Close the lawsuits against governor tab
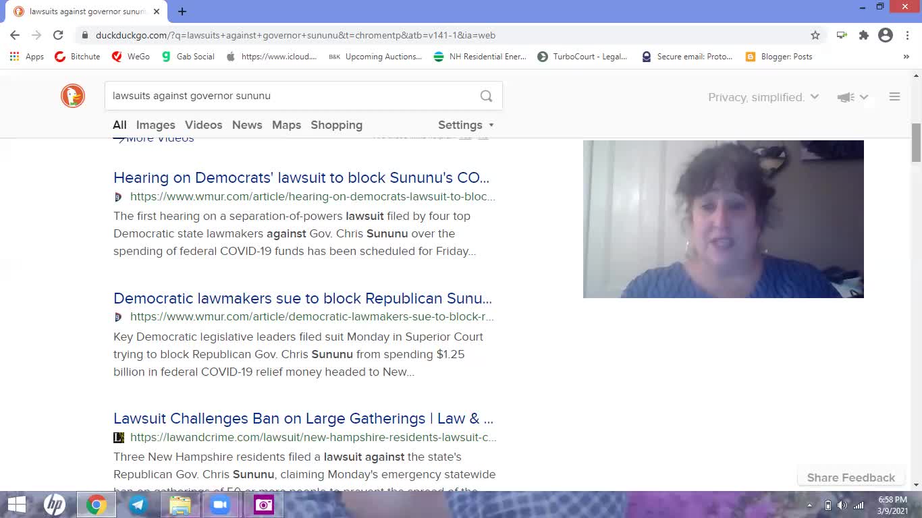The height and width of the screenshot is (518, 922). [157, 11]
